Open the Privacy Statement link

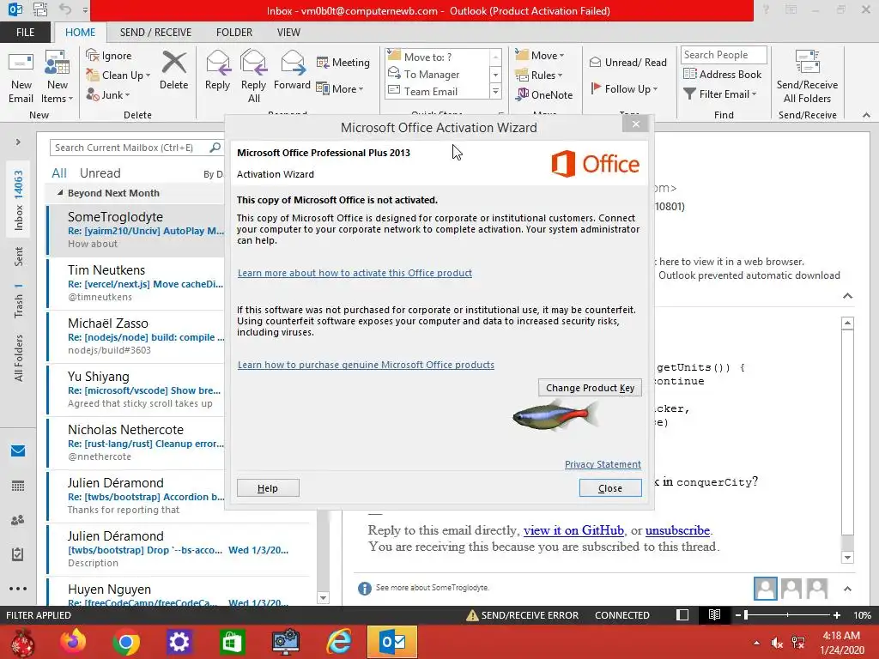(603, 464)
